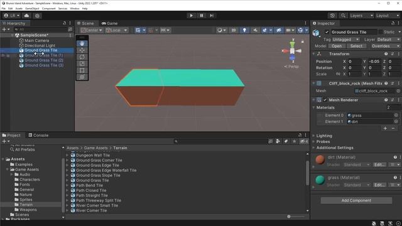The image size is (402, 226).
Task: Toggle 2D view mode
Action: click(x=234, y=30)
